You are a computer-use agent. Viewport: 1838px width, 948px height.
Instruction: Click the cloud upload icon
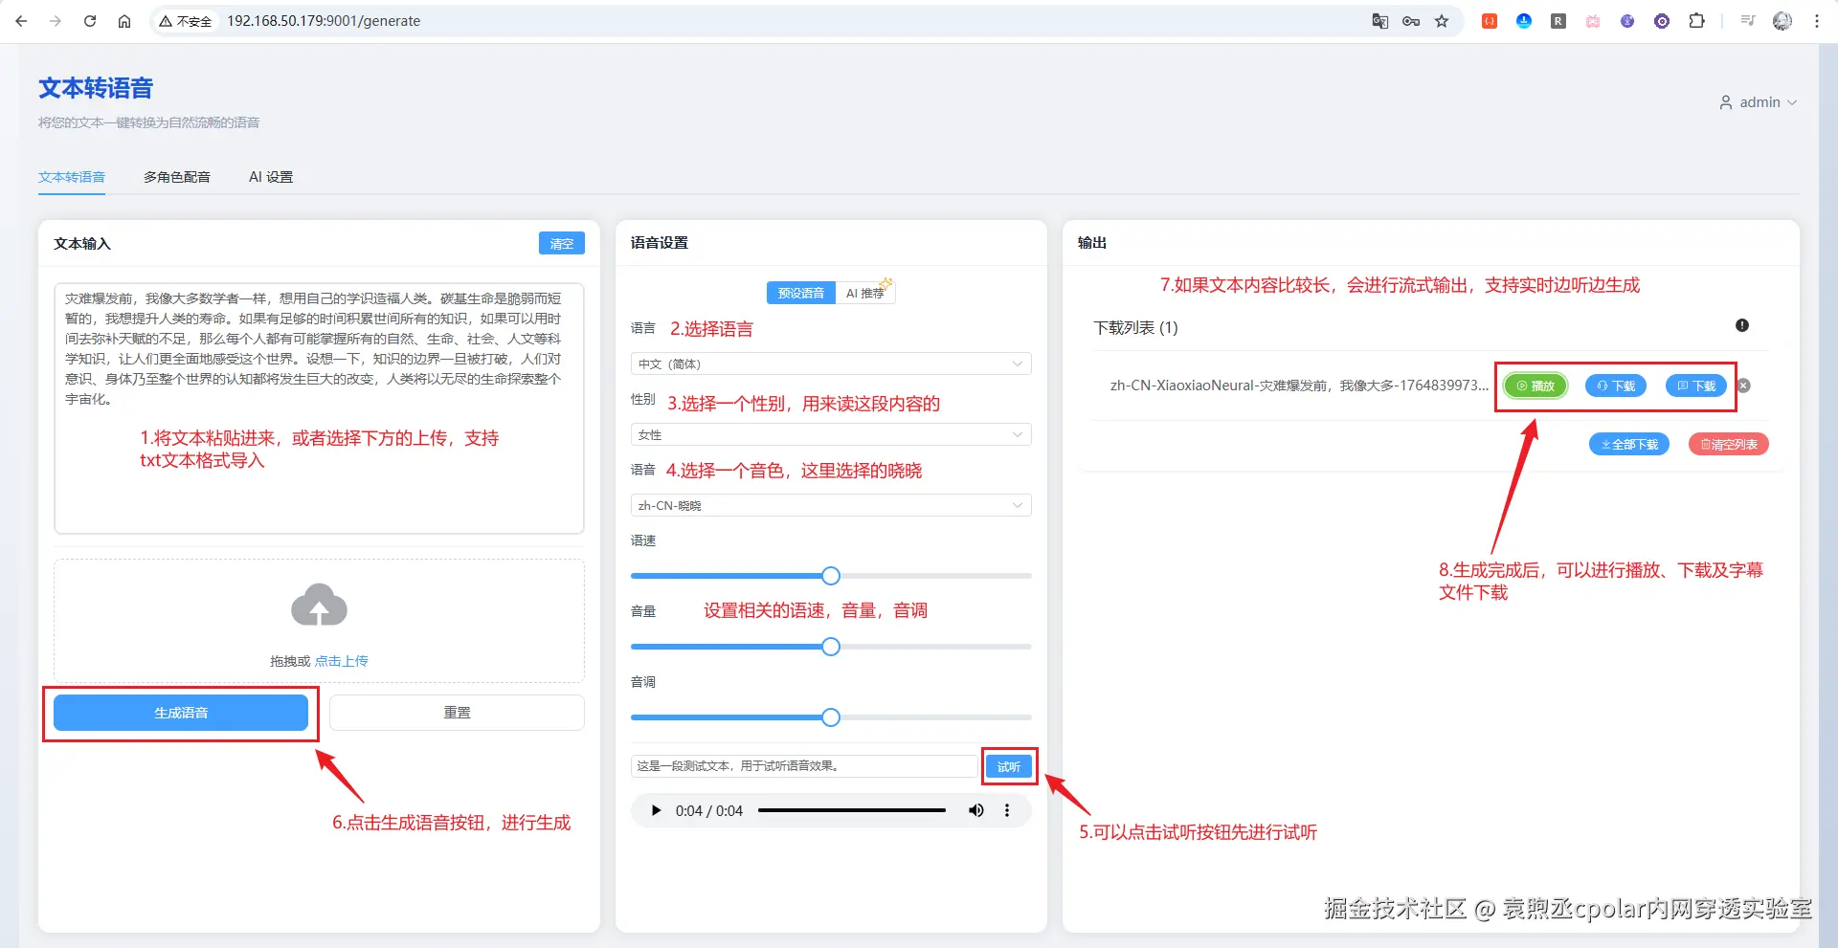(x=319, y=605)
